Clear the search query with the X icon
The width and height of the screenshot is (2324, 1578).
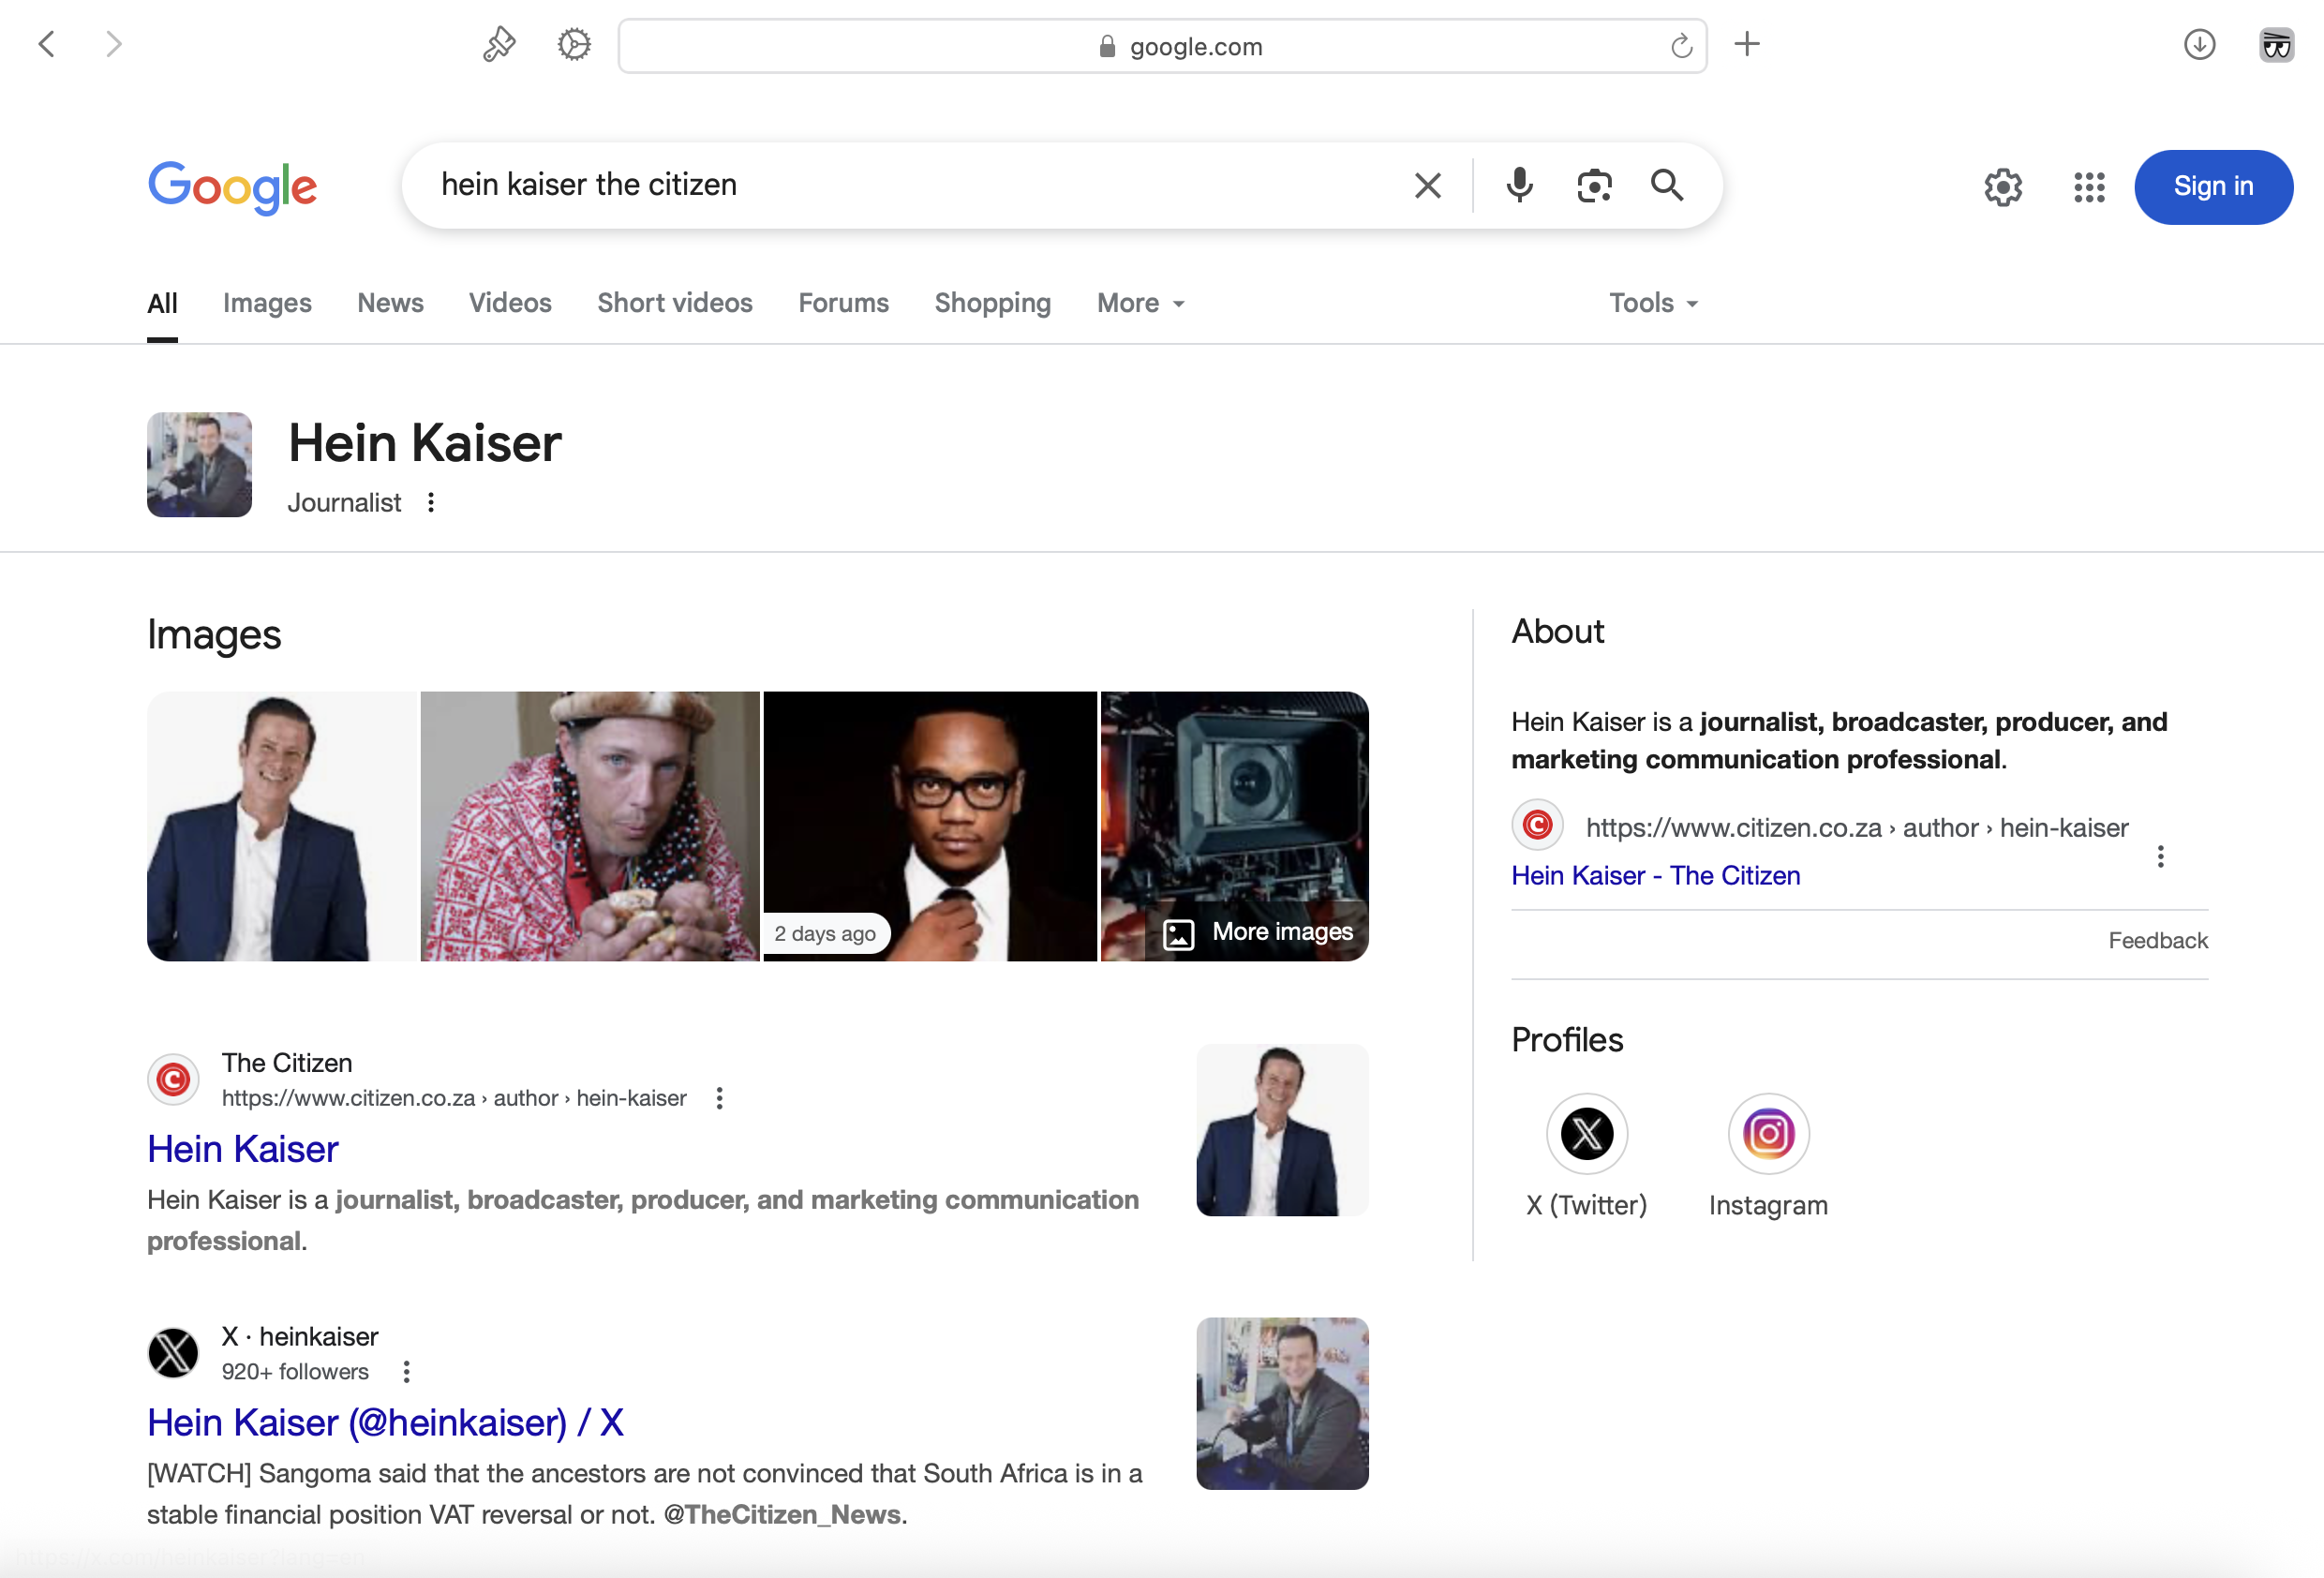[1427, 185]
